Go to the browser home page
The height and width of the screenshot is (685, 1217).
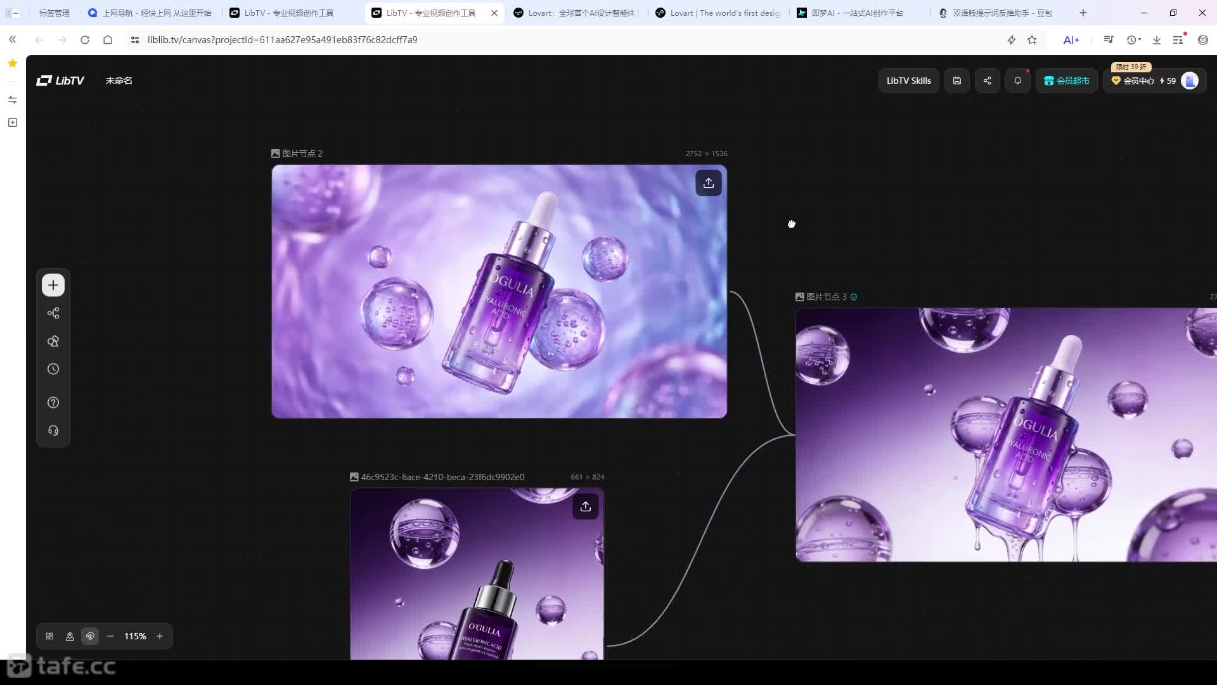pyautogui.click(x=108, y=39)
